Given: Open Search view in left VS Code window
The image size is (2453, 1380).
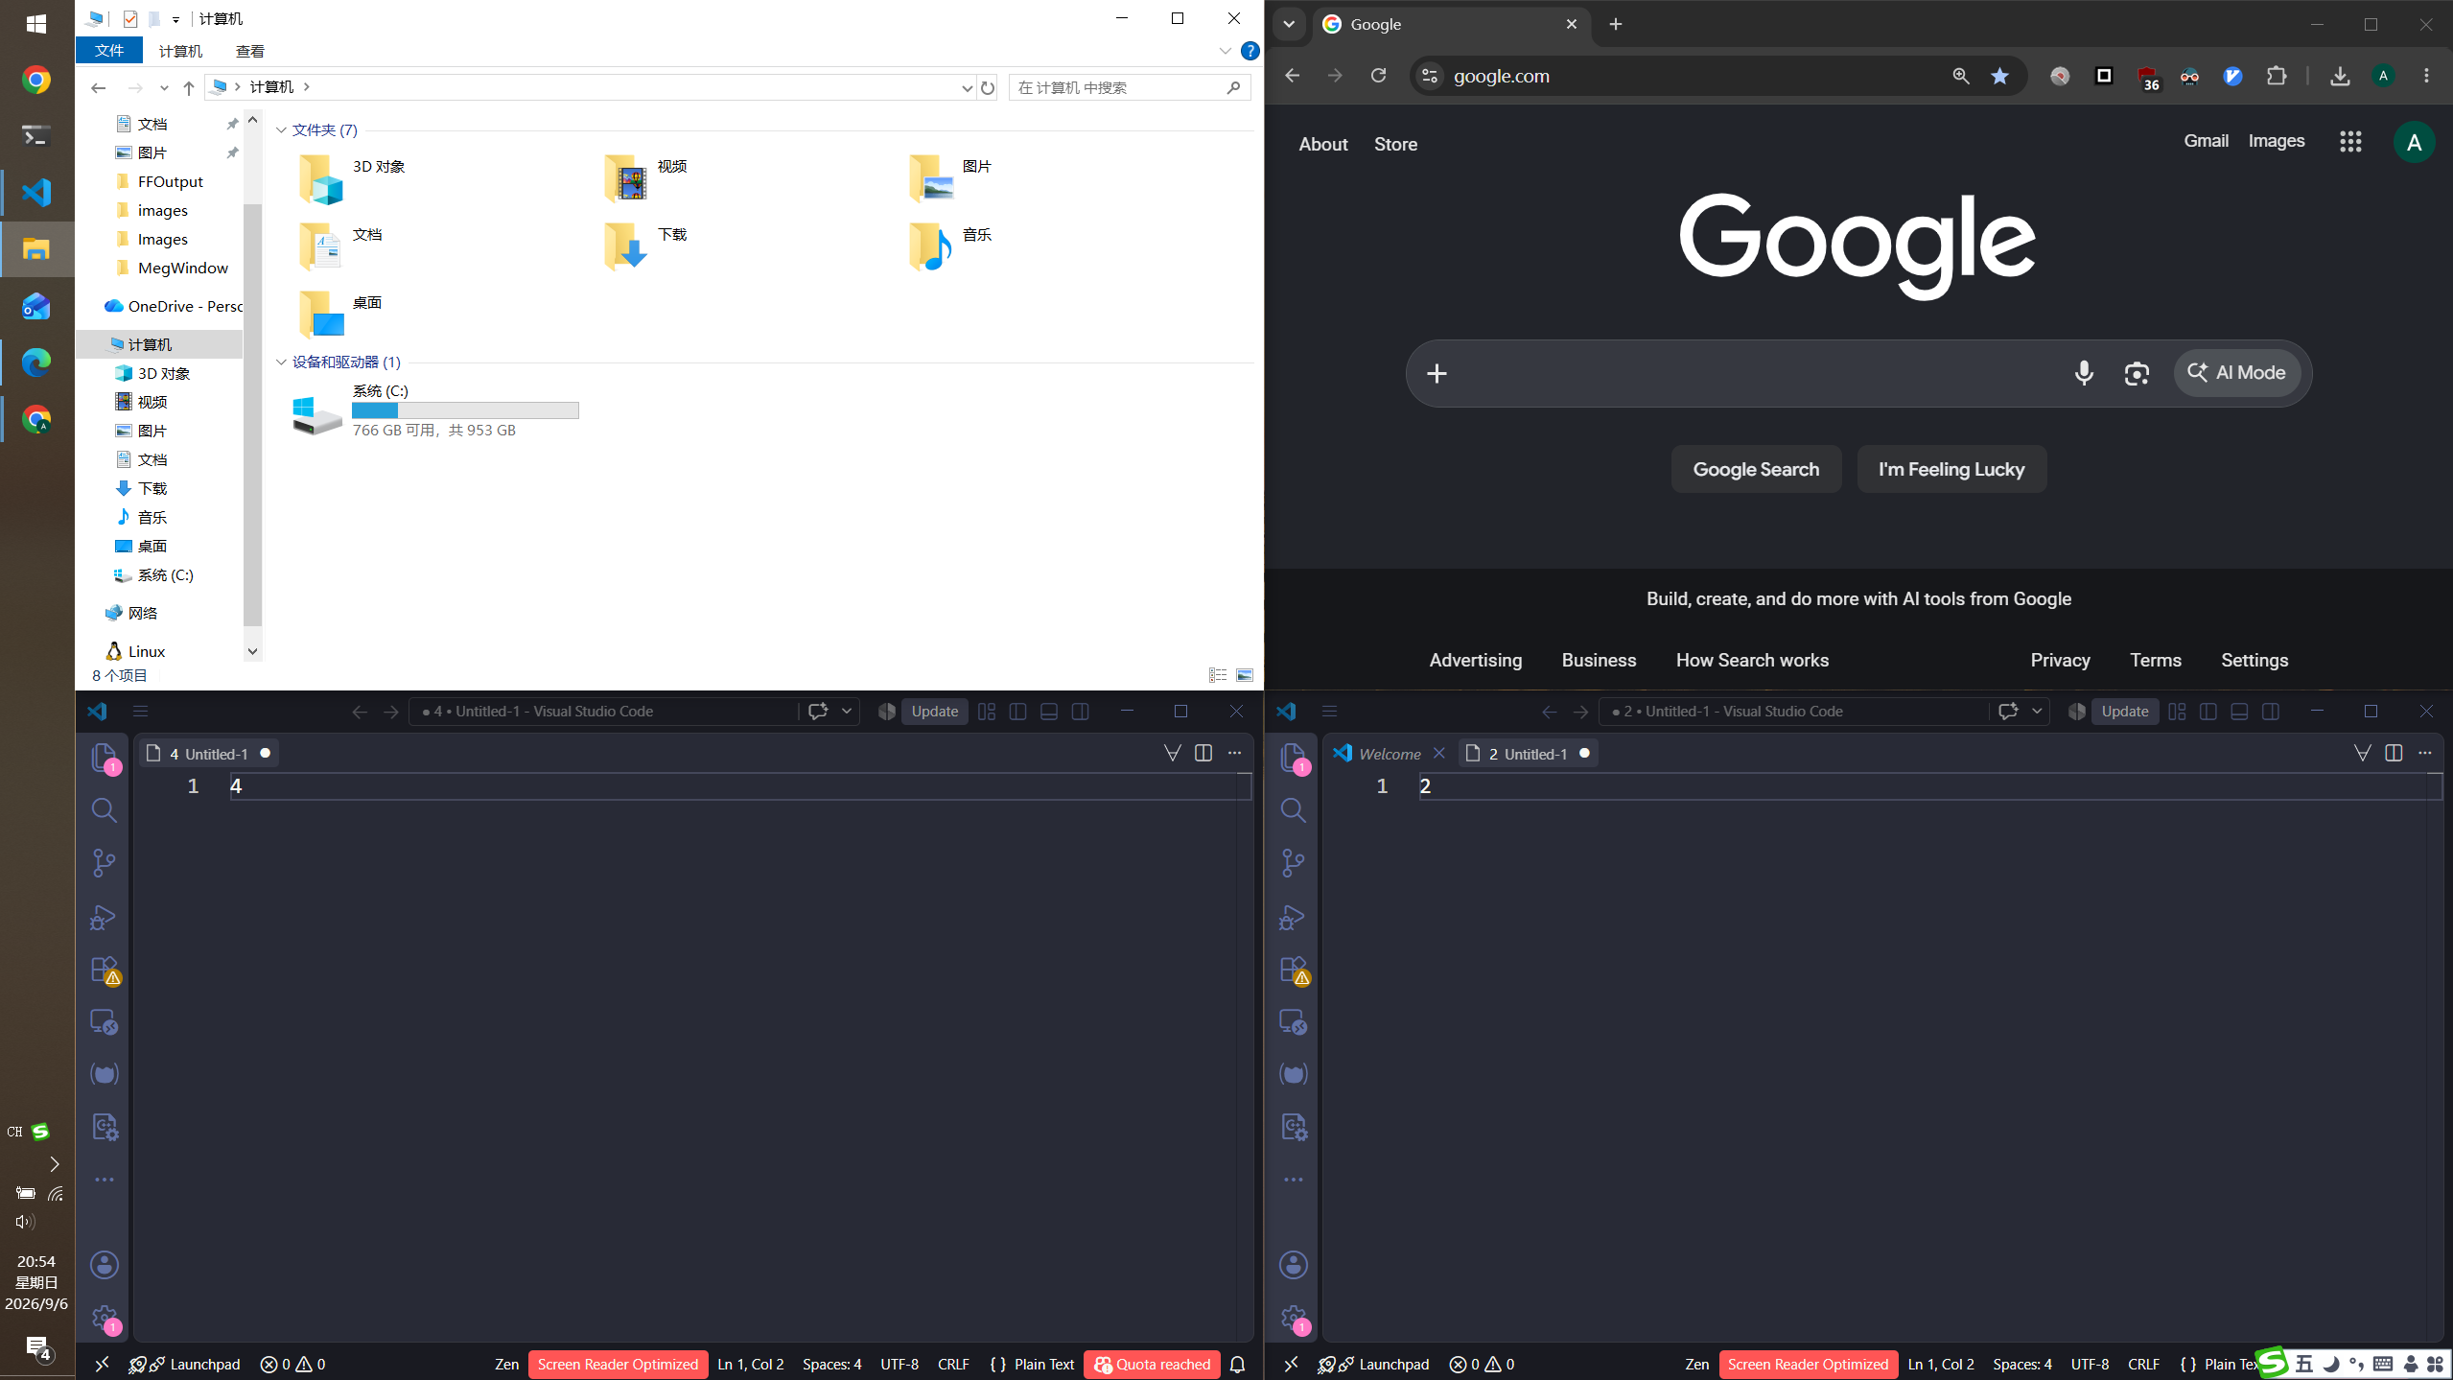Looking at the screenshot, I should coord(104,810).
